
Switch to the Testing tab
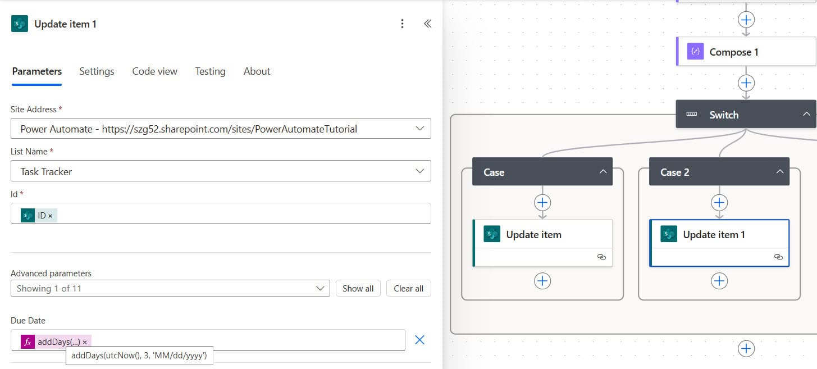click(x=210, y=71)
